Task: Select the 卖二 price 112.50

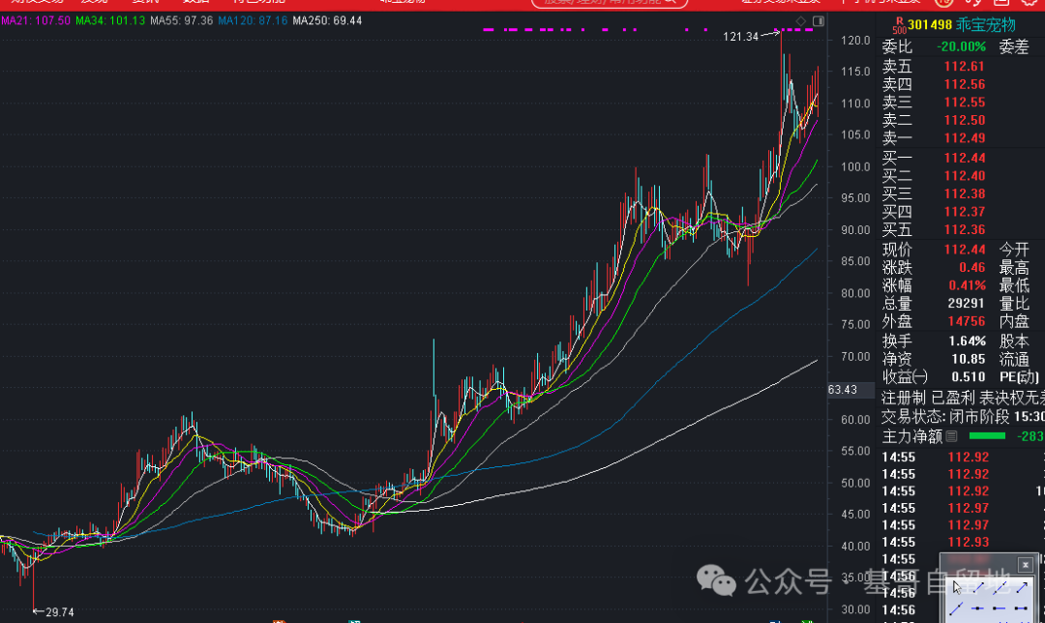Action: 965,120
